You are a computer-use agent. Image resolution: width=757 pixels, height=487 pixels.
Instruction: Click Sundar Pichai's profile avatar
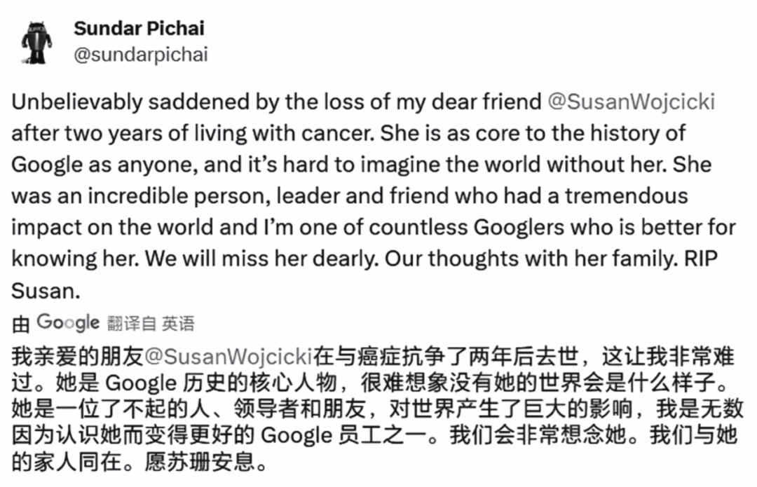click(x=36, y=43)
